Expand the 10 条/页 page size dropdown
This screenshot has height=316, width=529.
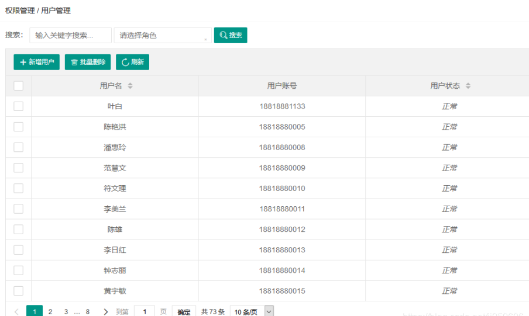tap(252, 312)
